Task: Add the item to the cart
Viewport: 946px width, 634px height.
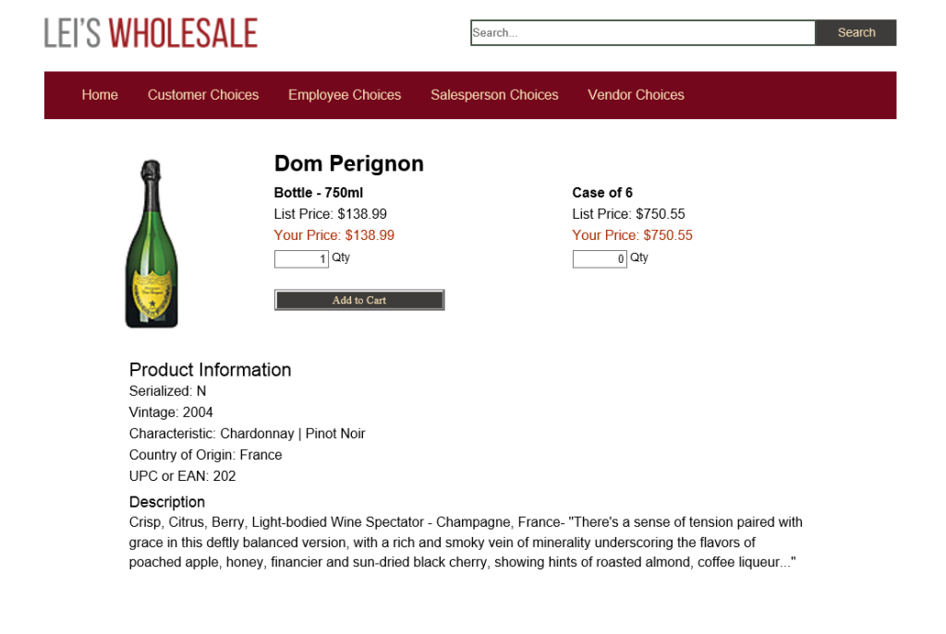Action: pyautogui.click(x=359, y=300)
